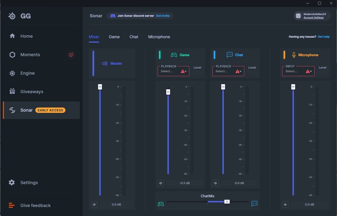Click the EARLY ACCESS badge
The height and width of the screenshot is (216, 337).
point(50,110)
